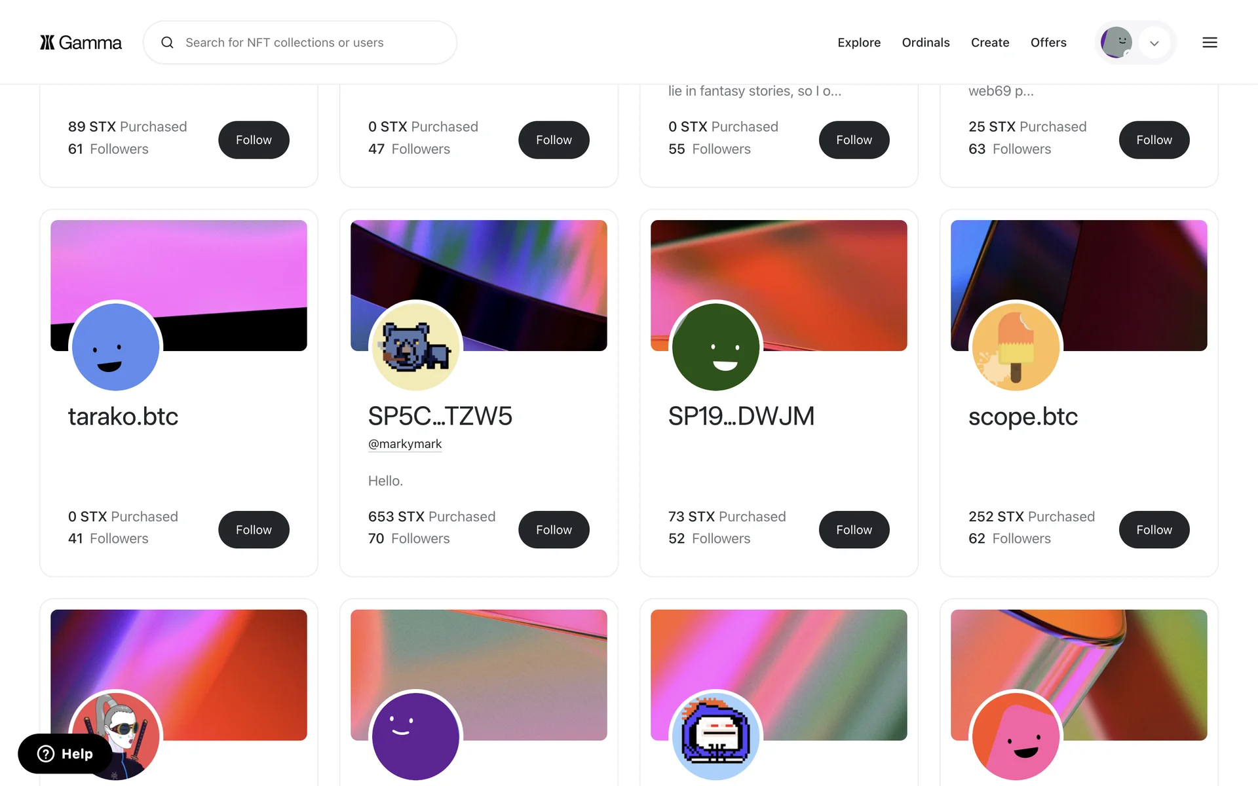Click tarako.btc blue smiley avatar
This screenshot has height=786, width=1258.
tap(116, 347)
